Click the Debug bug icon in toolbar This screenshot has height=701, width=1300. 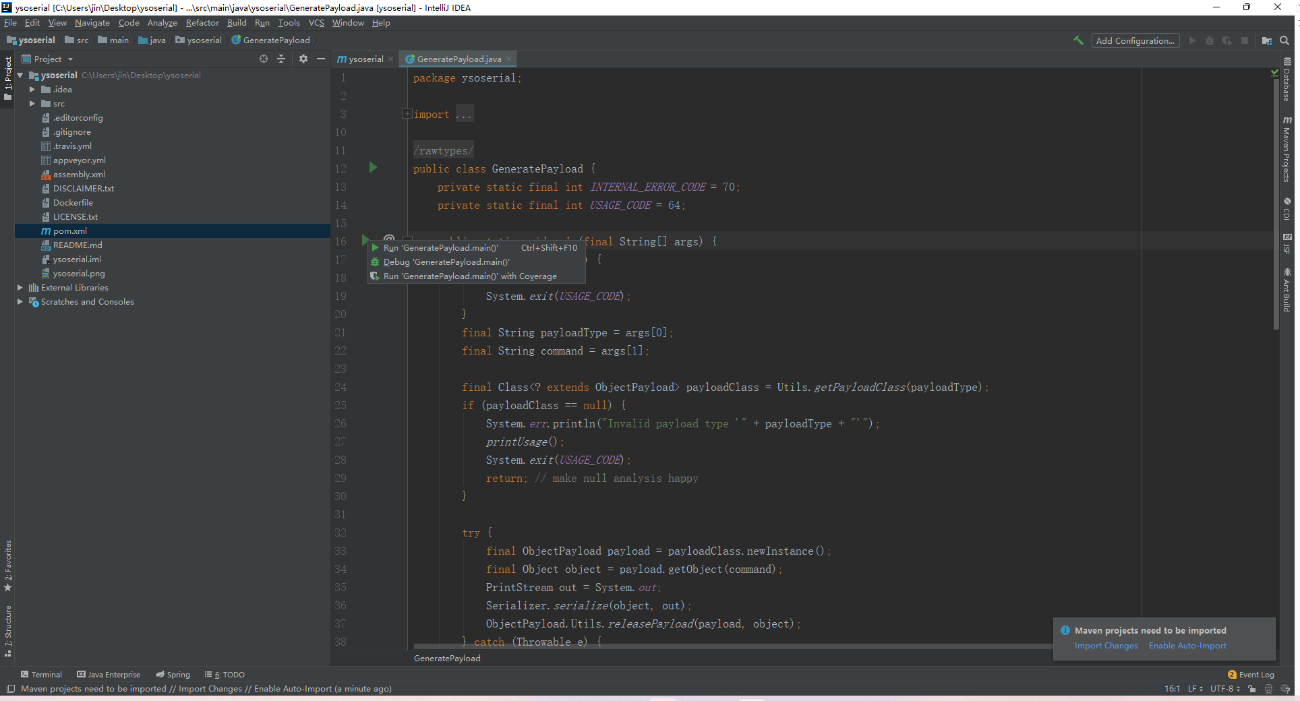[x=1210, y=40]
